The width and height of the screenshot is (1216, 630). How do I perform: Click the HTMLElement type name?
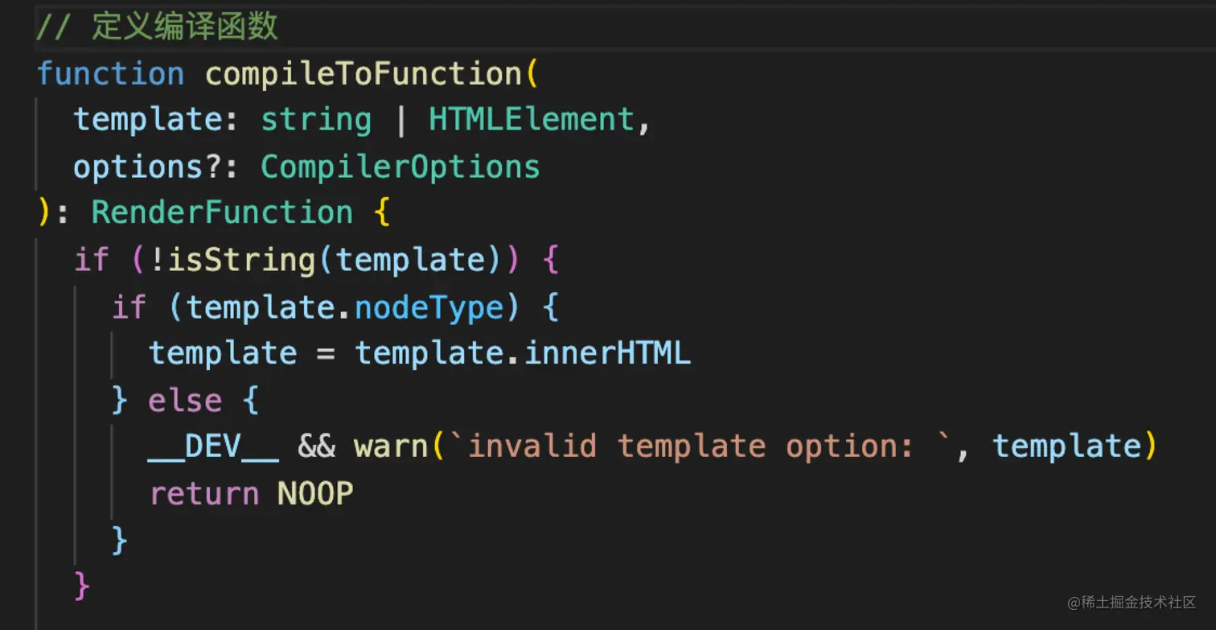pyautogui.click(x=532, y=120)
